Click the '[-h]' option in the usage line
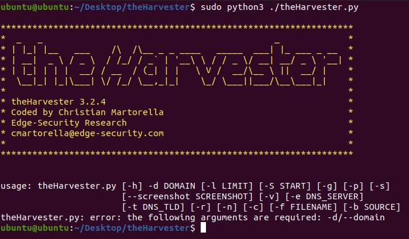The height and width of the screenshot is (239, 409). click(x=132, y=186)
